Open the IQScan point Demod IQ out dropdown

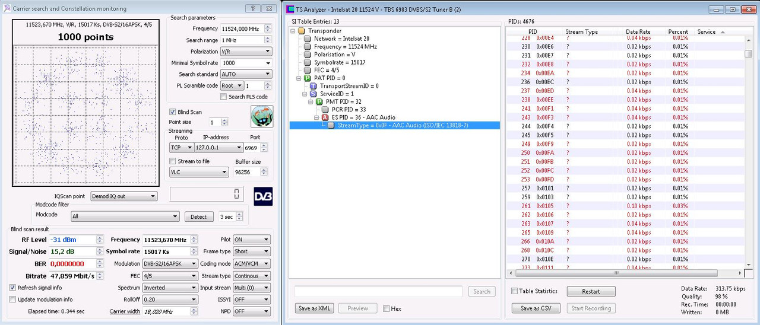(123, 196)
